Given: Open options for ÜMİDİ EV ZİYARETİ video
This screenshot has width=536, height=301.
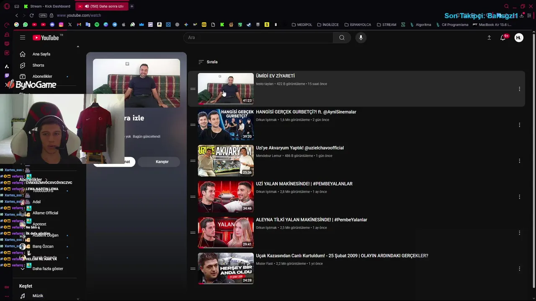Looking at the screenshot, I should coord(519,89).
